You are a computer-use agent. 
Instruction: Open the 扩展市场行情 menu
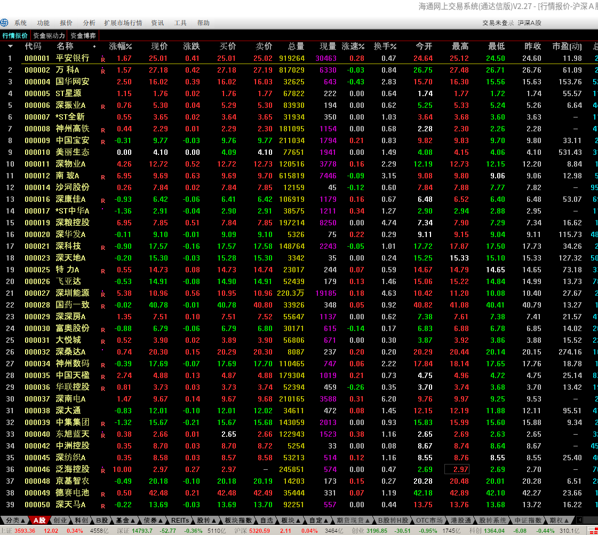(x=123, y=23)
